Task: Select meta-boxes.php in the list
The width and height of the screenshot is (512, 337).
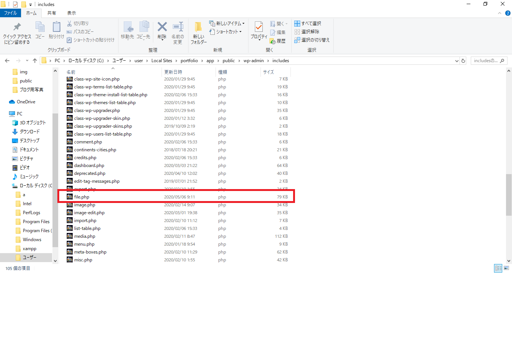Action: [90, 252]
